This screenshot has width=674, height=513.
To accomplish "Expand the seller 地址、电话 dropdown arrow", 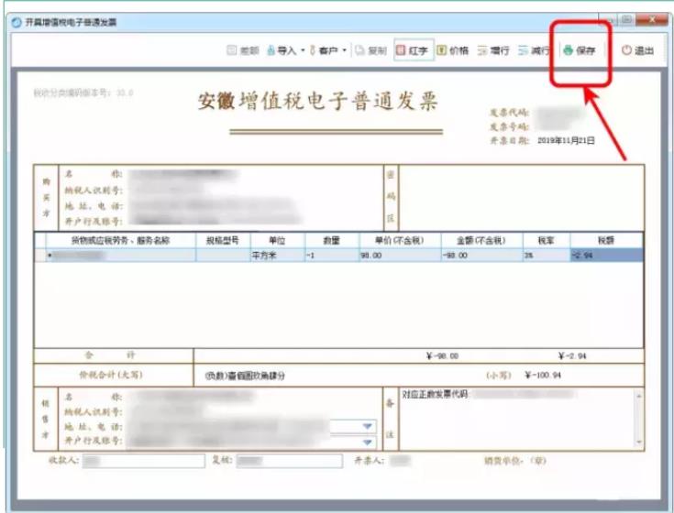I will pyautogui.click(x=368, y=426).
